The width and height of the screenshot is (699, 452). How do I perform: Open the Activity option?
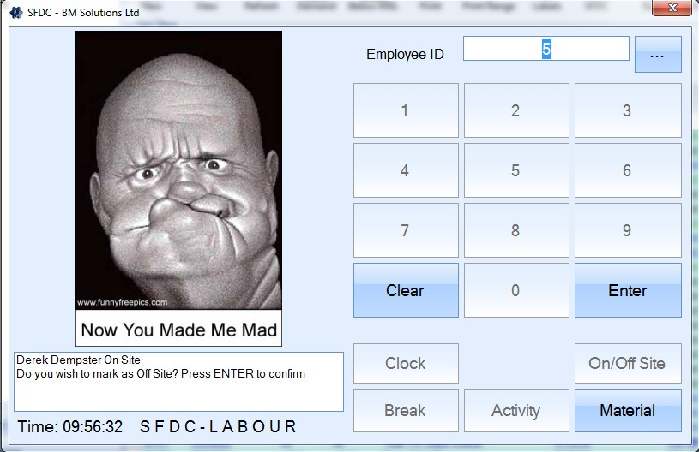pos(516,411)
